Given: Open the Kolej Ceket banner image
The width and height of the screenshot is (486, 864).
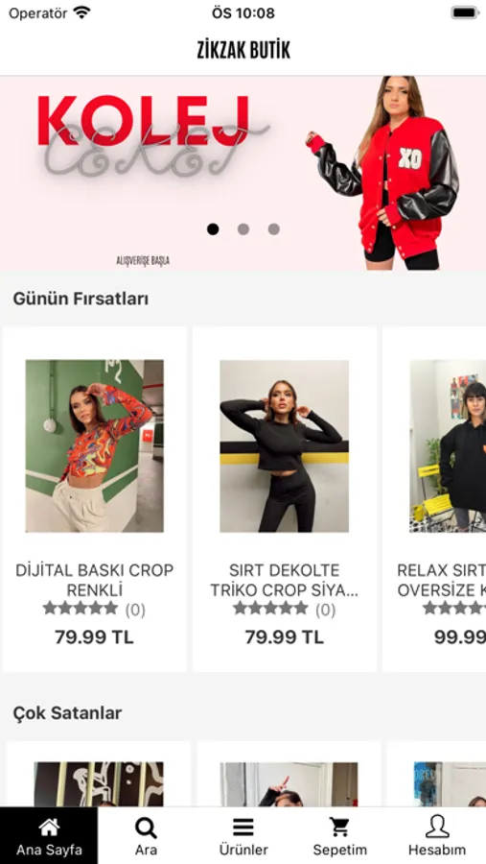Looking at the screenshot, I should point(243,173).
